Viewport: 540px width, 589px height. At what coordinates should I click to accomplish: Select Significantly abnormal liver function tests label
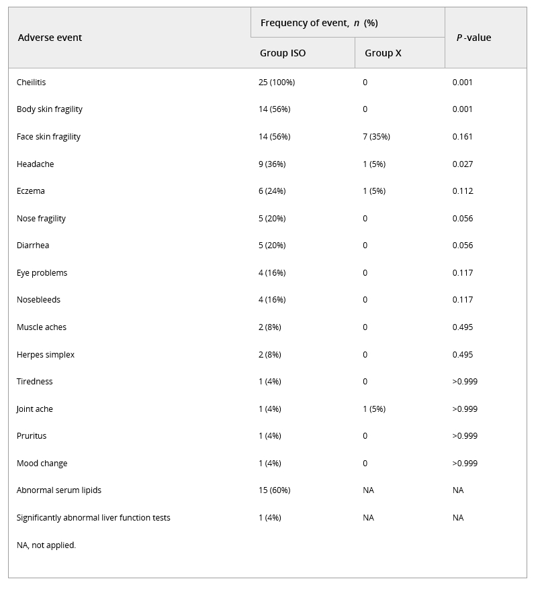pos(93,518)
